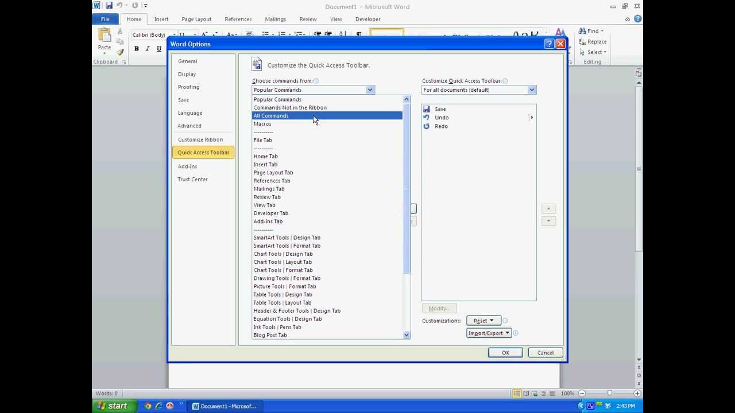The height and width of the screenshot is (413, 735).
Task: Click the Format Painter brush icon
Action: click(x=120, y=52)
